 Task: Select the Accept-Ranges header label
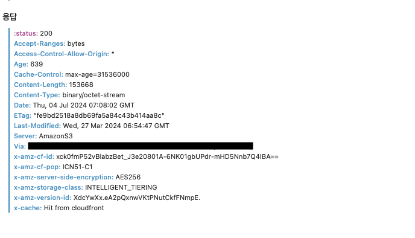[x=40, y=43]
